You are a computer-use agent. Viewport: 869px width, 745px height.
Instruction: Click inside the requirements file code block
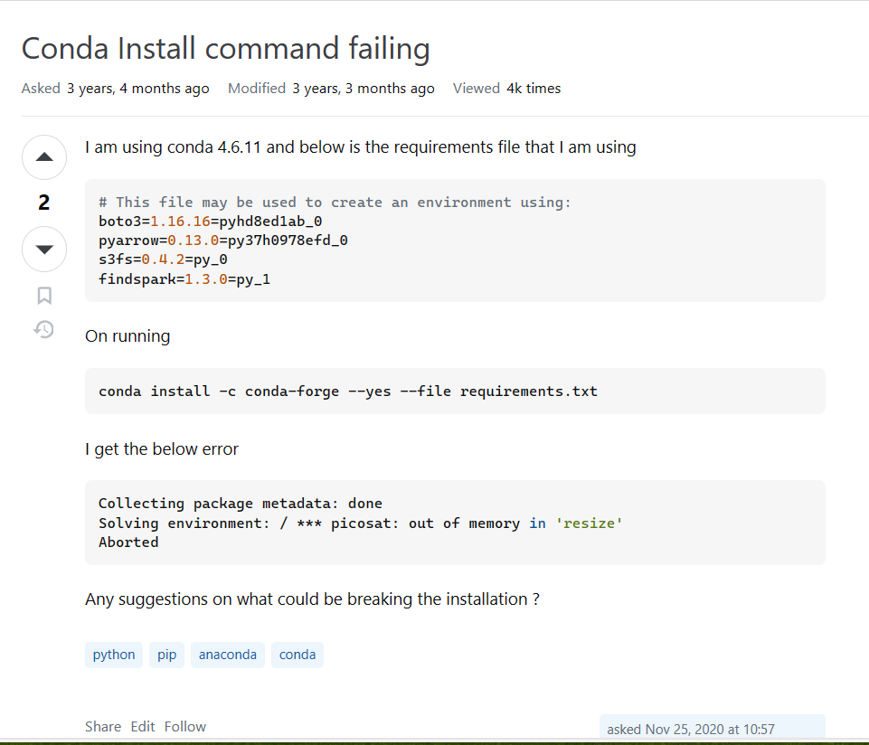tap(455, 240)
